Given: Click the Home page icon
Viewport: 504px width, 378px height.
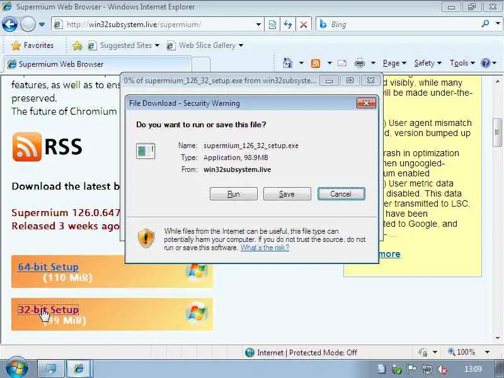Looking at the screenshot, I should 288,63.
